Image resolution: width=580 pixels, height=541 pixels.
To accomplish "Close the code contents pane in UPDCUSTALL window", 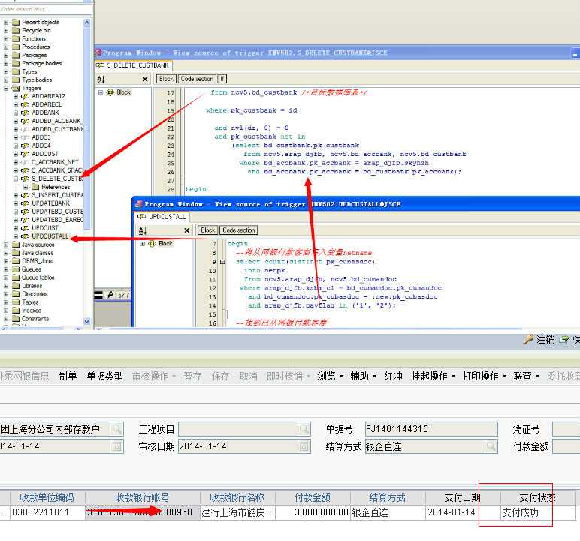I will 187,230.
